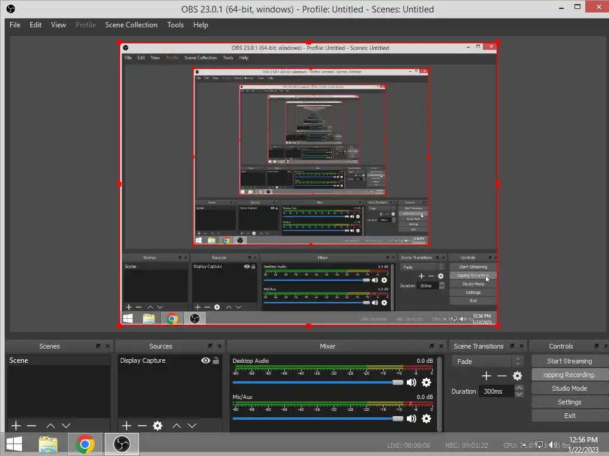Add a new scene with the plus icon
Viewport: 609px width, 456px height.
click(x=16, y=426)
